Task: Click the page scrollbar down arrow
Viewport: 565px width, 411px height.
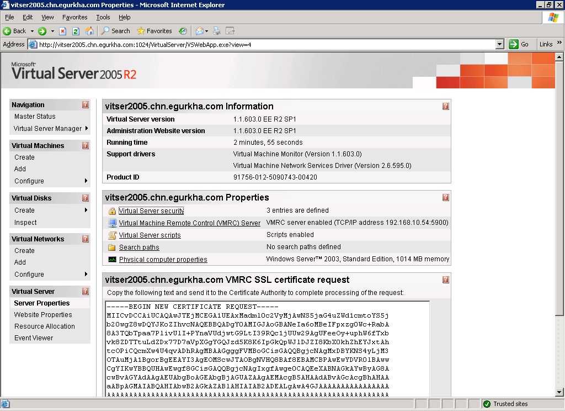Action: pyautogui.click(x=559, y=392)
